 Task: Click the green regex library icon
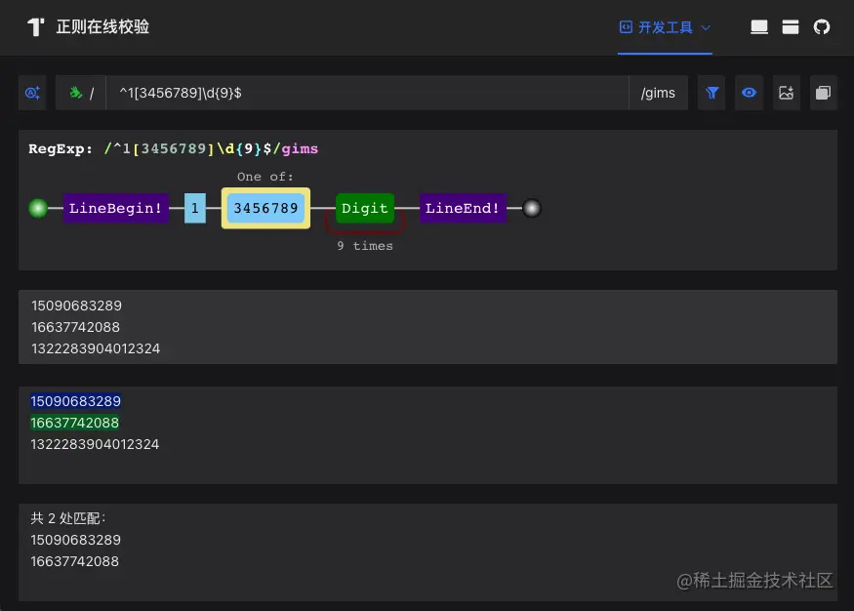click(x=76, y=93)
